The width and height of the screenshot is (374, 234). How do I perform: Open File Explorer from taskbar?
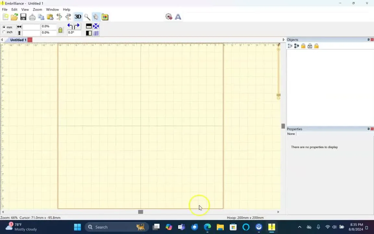[220, 227]
